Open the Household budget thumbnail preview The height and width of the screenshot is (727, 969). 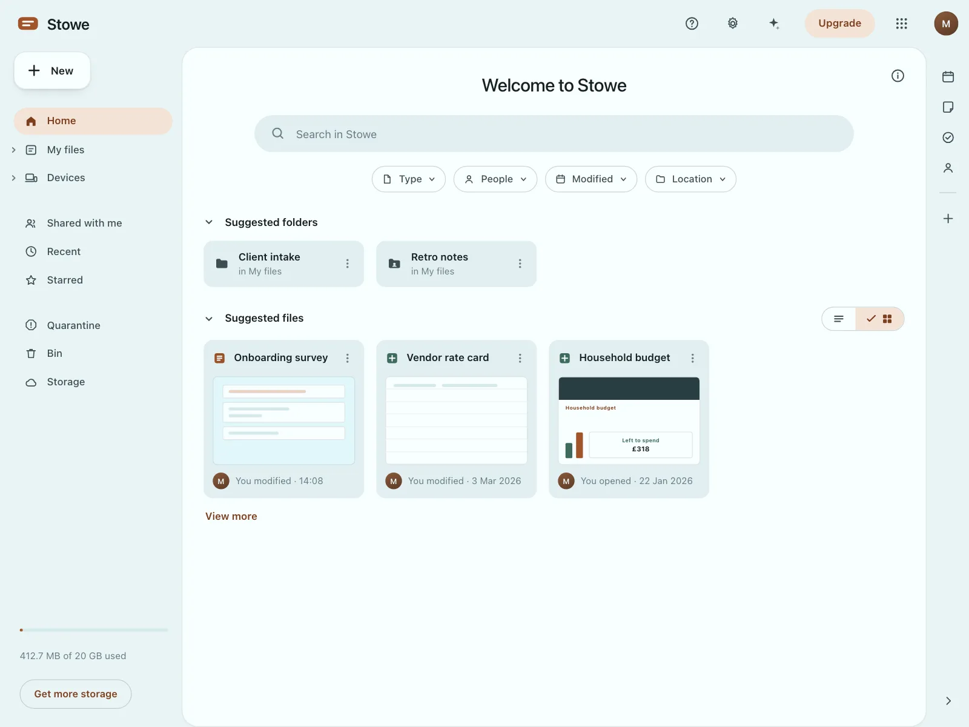click(x=629, y=421)
